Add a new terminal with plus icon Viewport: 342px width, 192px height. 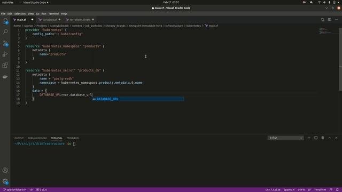[x=309, y=138]
